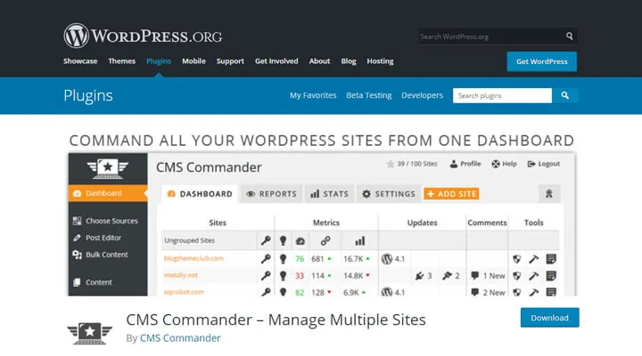Select Content in the sidebar
Screen dimensions: 642x356
93,282
